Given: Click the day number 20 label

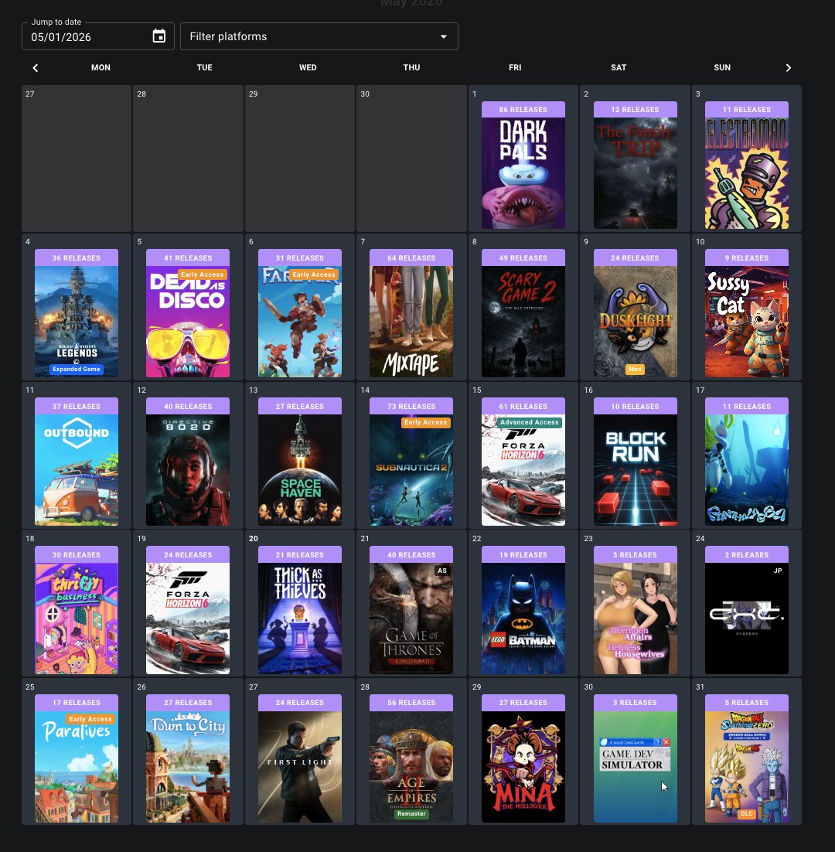Looking at the screenshot, I should click(x=253, y=538).
